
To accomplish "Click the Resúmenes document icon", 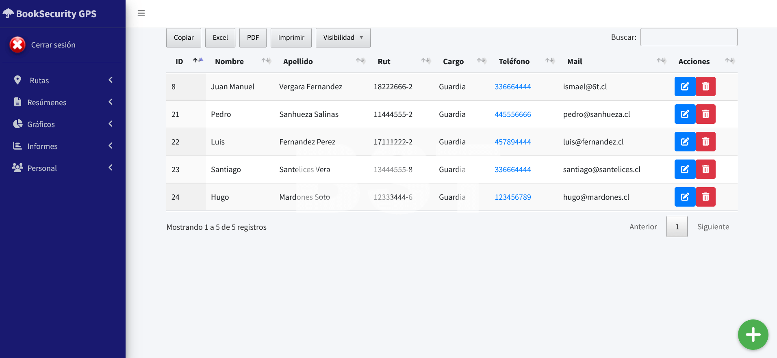I will pos(17,102).
